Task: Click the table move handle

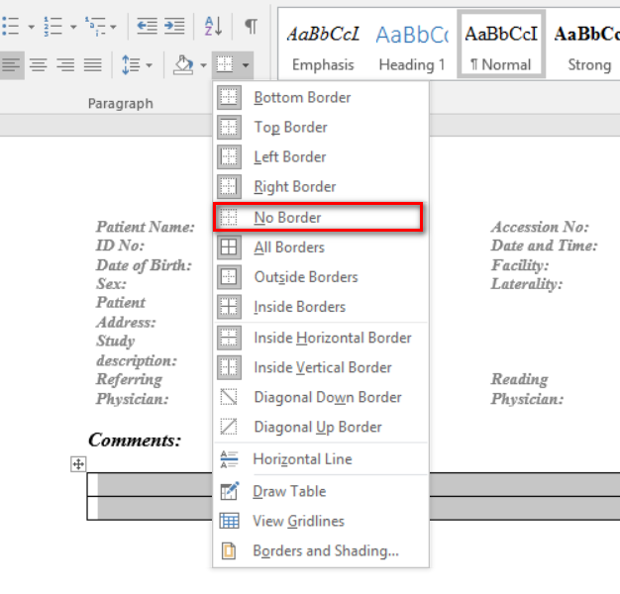Action: [78, 464]
